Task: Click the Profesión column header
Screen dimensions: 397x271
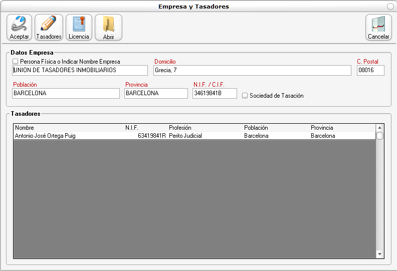Action: tap(180, 128)
